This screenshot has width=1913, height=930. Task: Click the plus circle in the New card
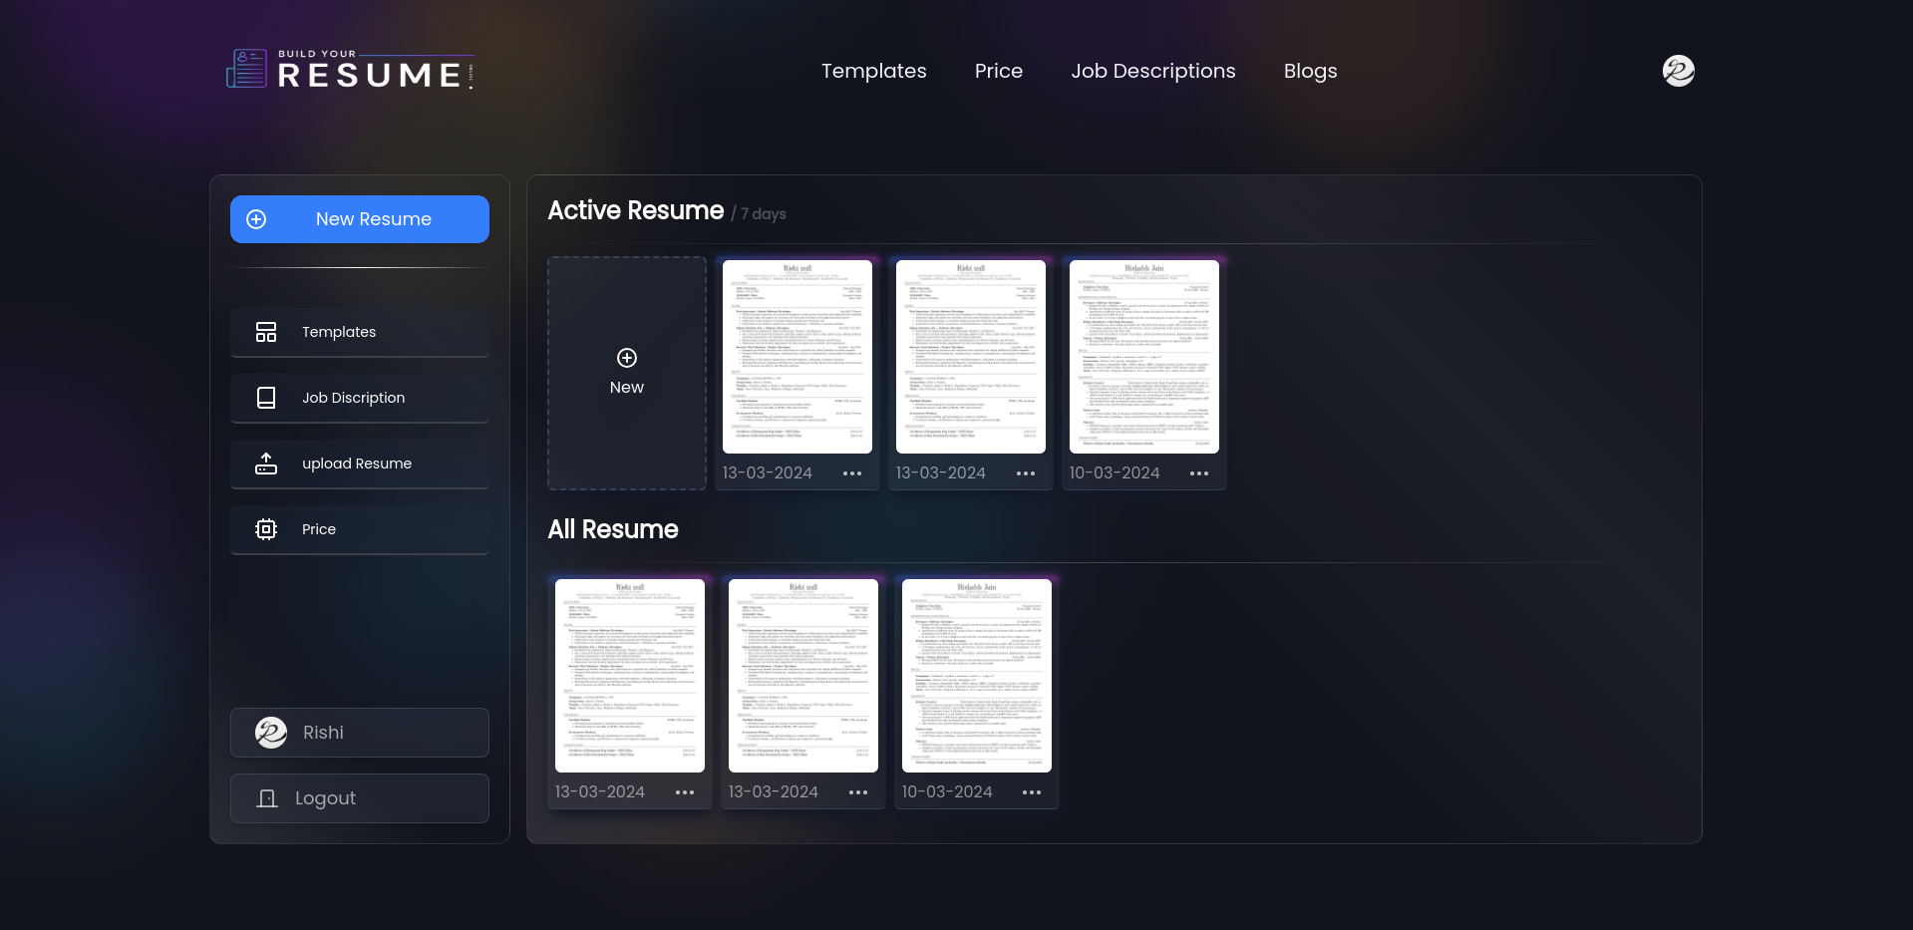coord(627,358)
